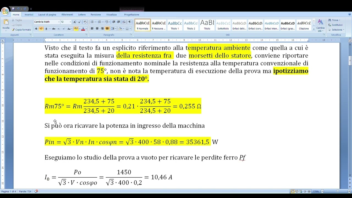Open Carattere dialog launcher

coord(86,35)
